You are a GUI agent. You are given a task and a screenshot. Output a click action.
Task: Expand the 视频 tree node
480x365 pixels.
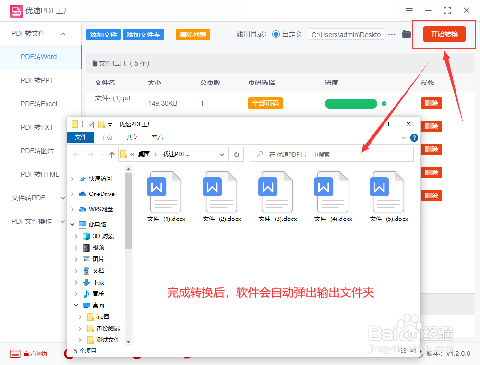(x=76, y=248)
